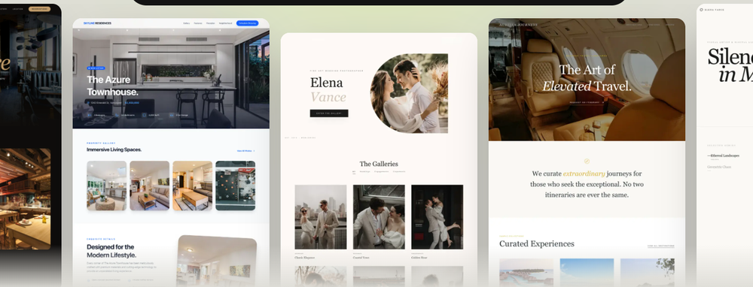
Task: Open Neighborhood in the Skyline Residences nav
Action: pos(226,23)
